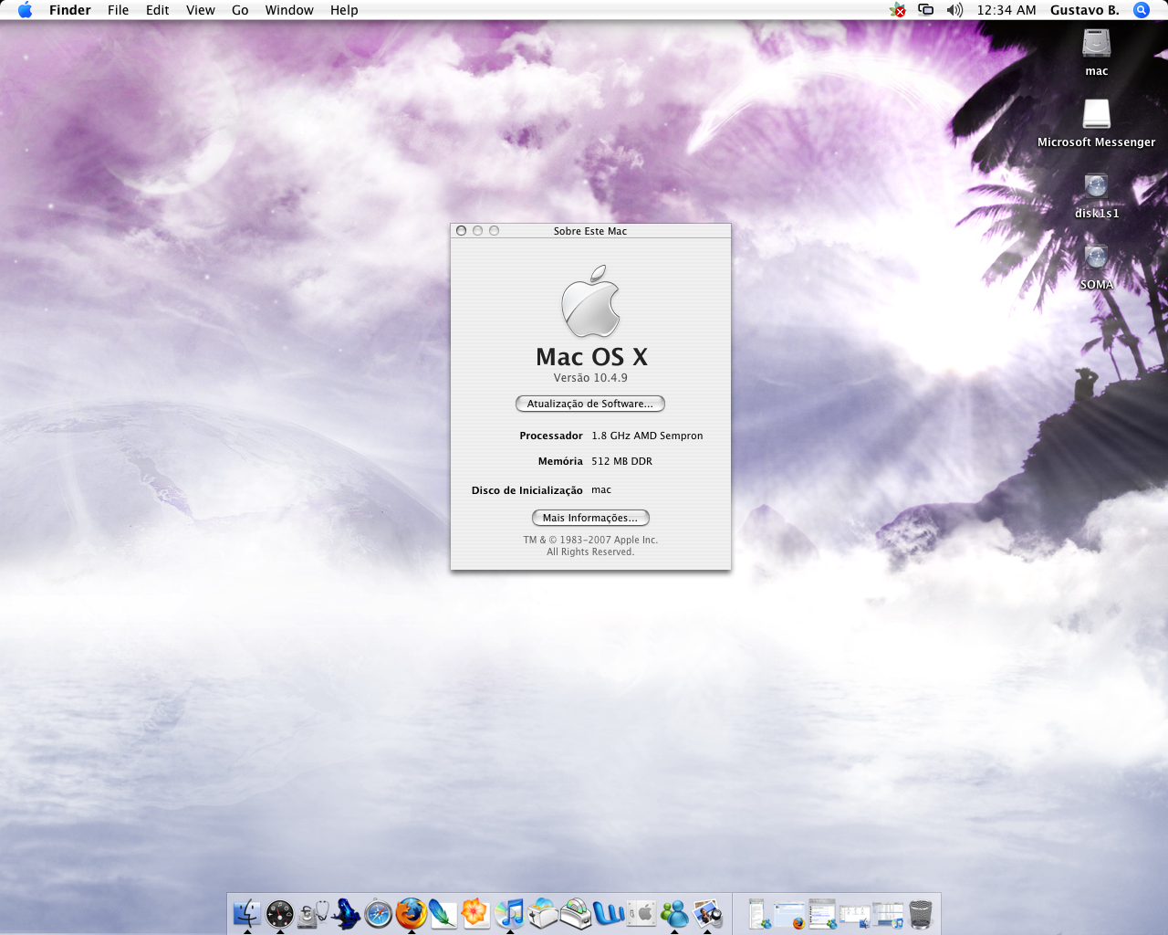The image size is (1168, 935).
Task: Launch Preview photo-loupe icon in Dock
Action: coord(707,913)
